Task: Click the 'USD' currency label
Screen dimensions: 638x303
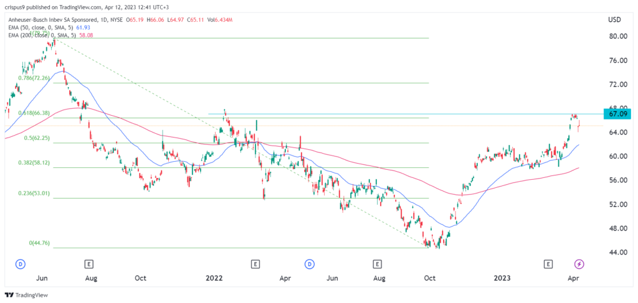Action: pos(614,19)
